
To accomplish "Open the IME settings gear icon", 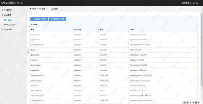I will tap(198, 102).
